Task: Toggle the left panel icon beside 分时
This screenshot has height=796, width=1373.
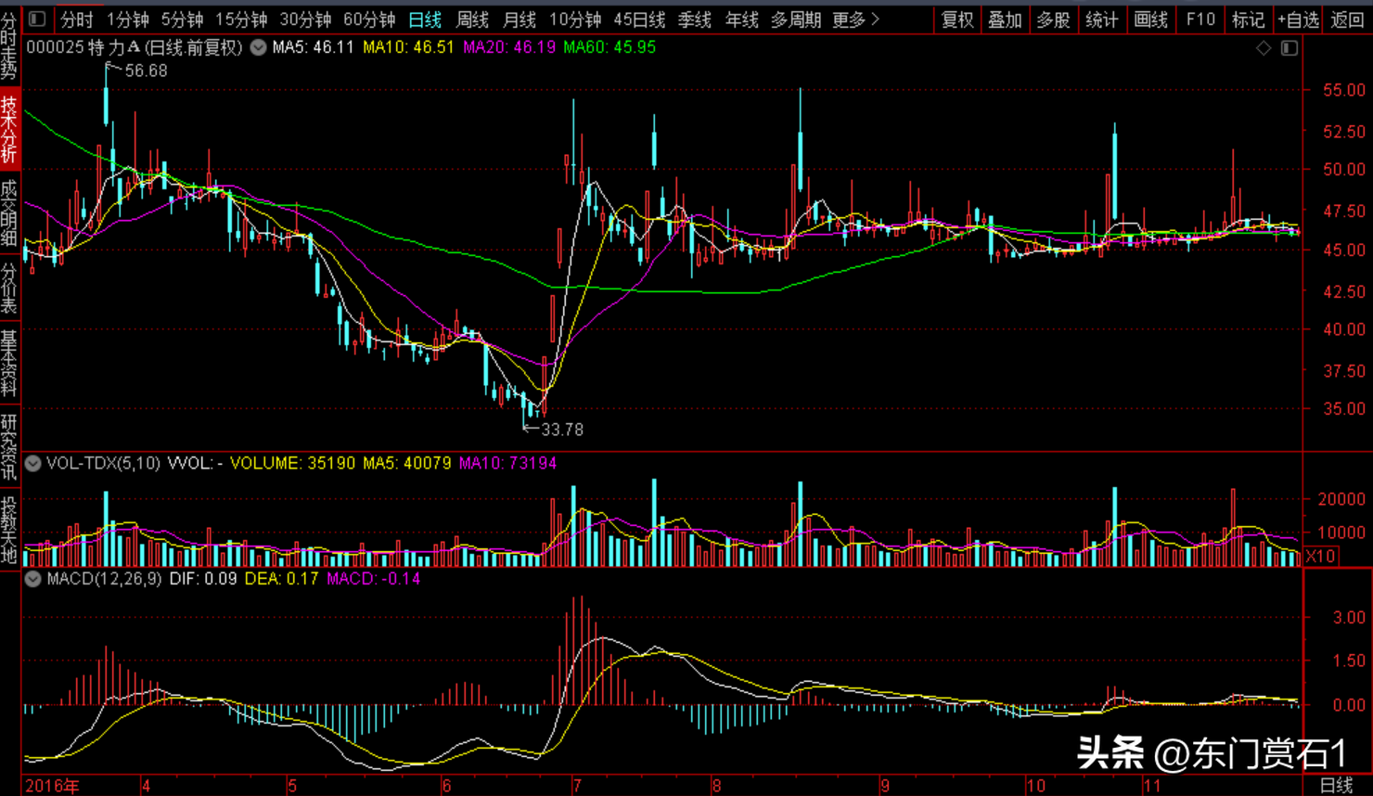Action: click(37, 19)
